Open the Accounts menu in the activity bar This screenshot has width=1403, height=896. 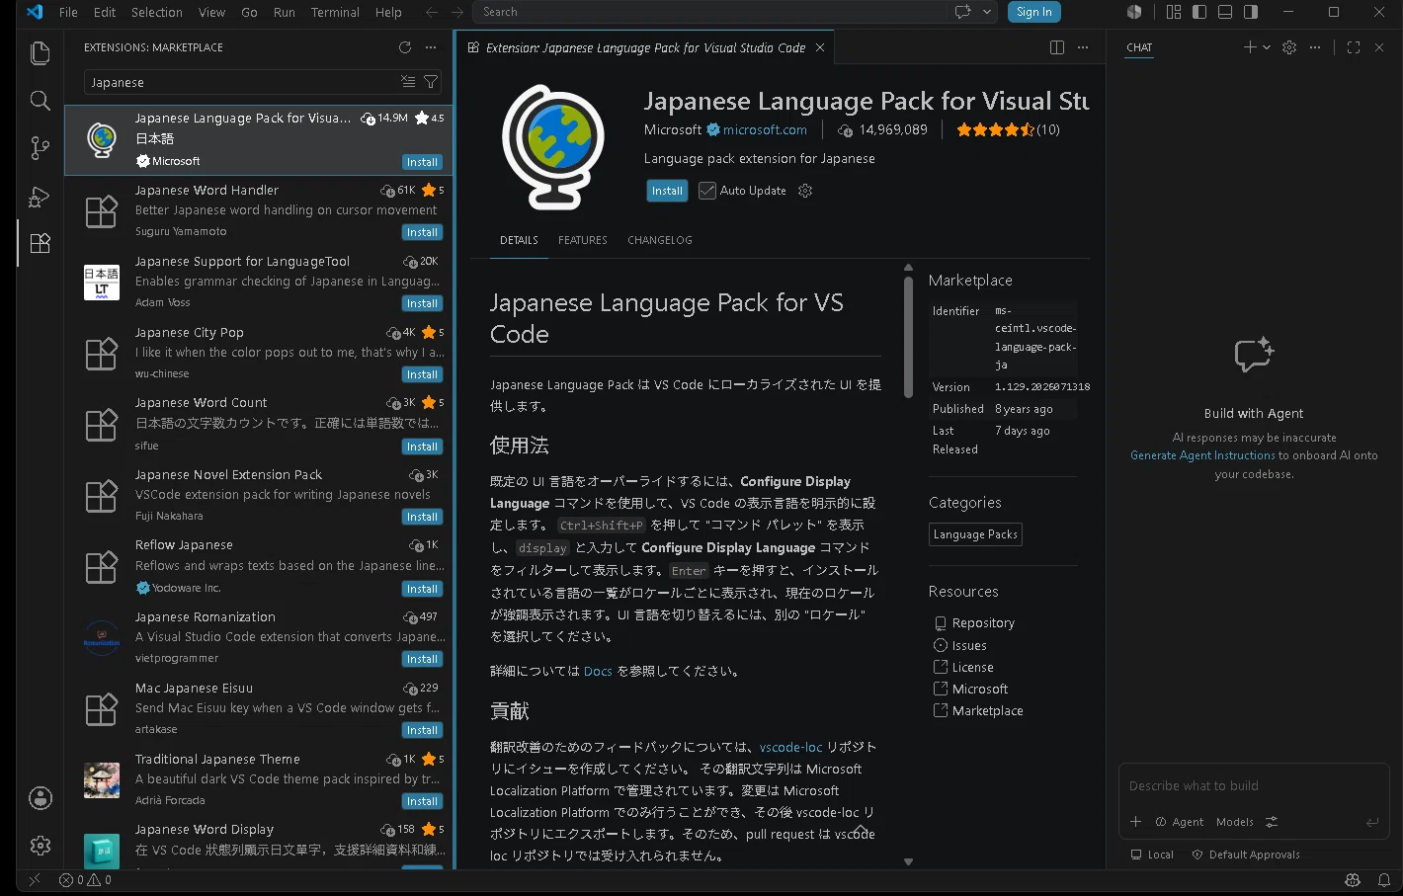click(x=40, y=798)
